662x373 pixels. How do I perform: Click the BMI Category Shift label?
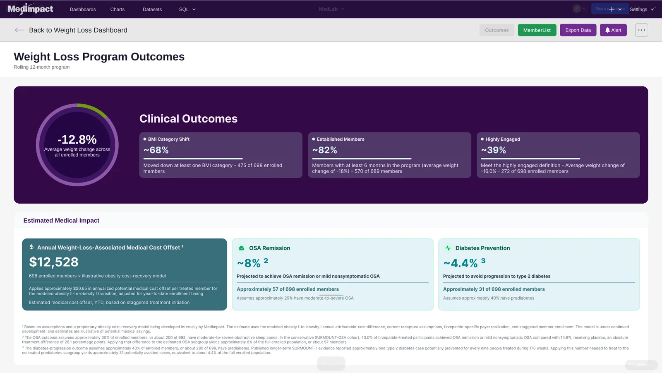click(169, 139)
